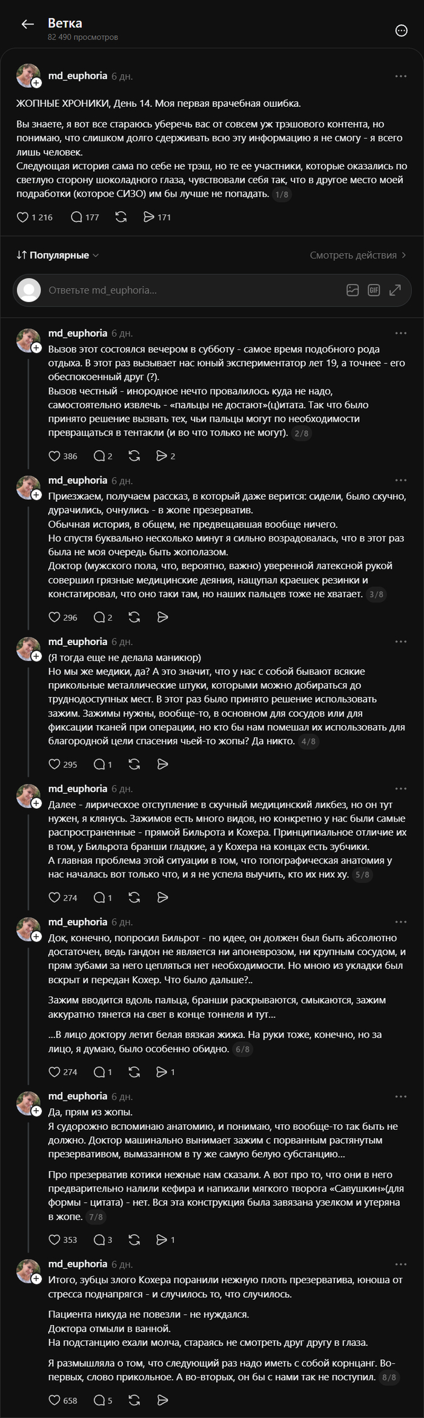Viewport: 424px width, 1418px height.
Task: Open the three-dot menu on the 3/8 reply
Action: click(x=401, y=481)
